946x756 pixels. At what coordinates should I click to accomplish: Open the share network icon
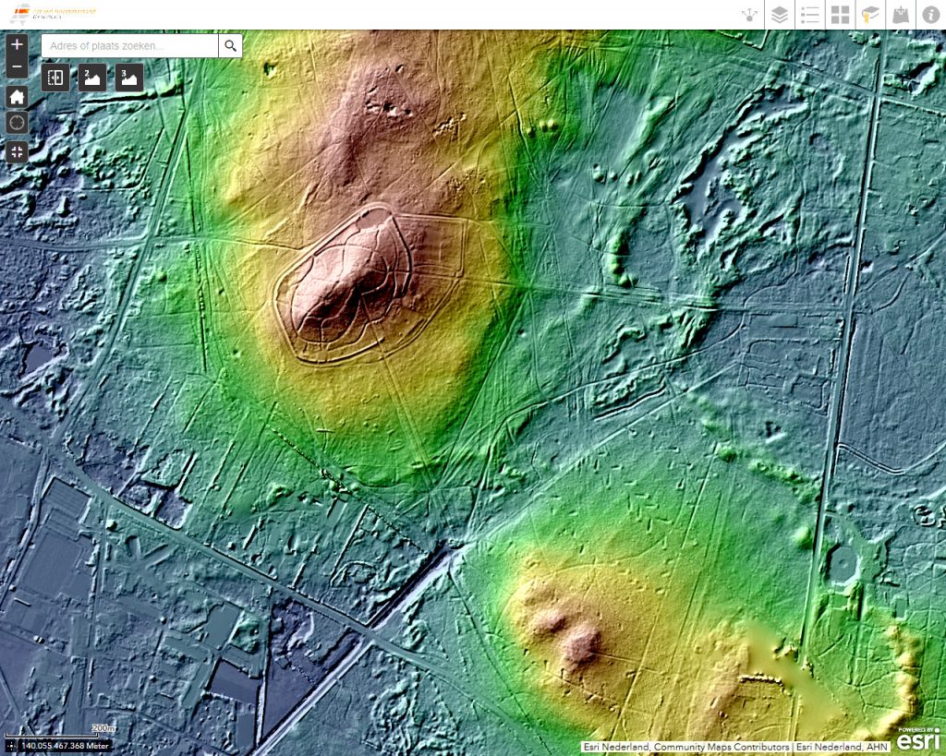749,15
